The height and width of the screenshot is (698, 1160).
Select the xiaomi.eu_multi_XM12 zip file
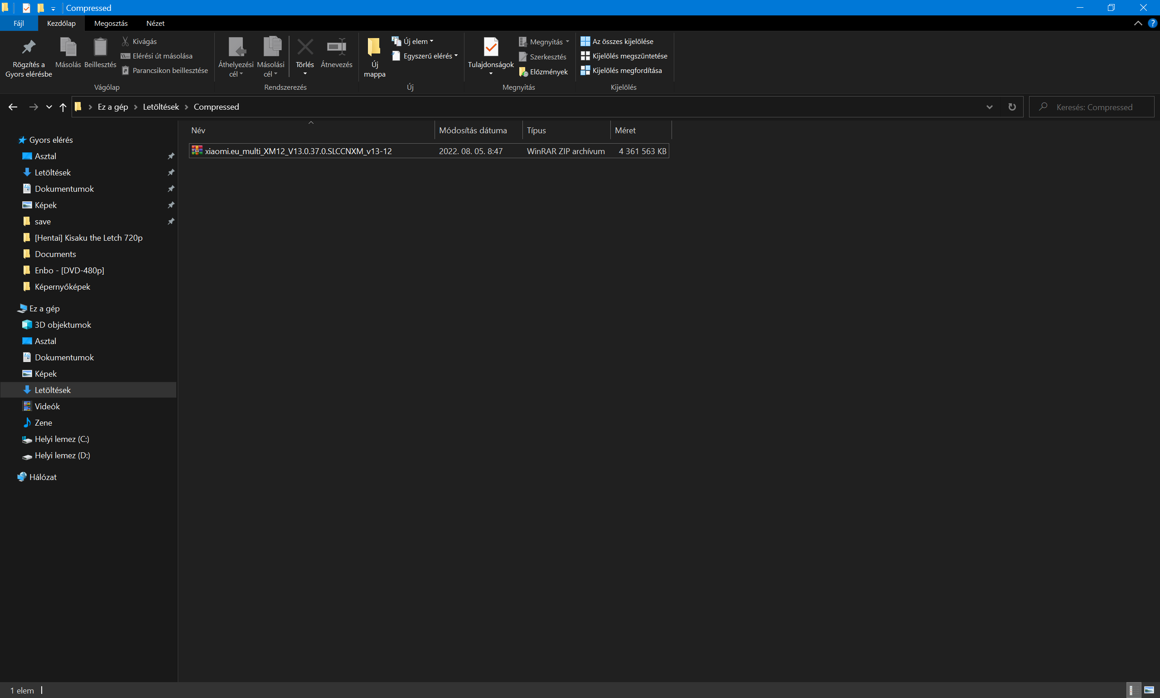(x=429, y=151)
